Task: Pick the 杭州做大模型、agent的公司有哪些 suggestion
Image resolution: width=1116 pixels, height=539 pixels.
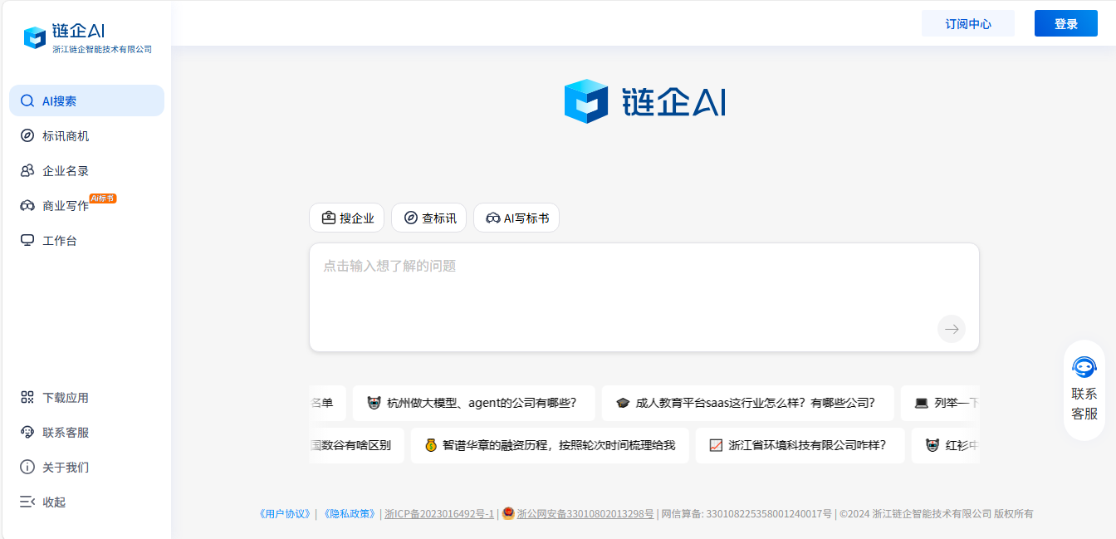Action: 474,403
